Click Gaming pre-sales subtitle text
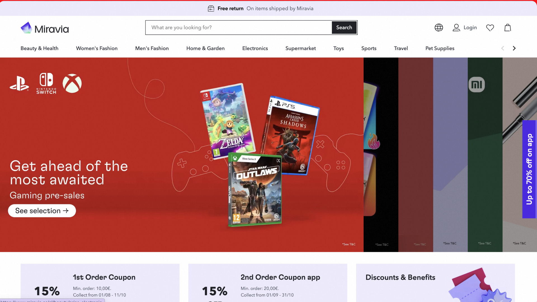 tap(47, 195)
